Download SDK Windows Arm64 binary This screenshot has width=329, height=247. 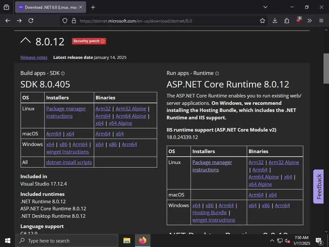(x=129, y=144)
